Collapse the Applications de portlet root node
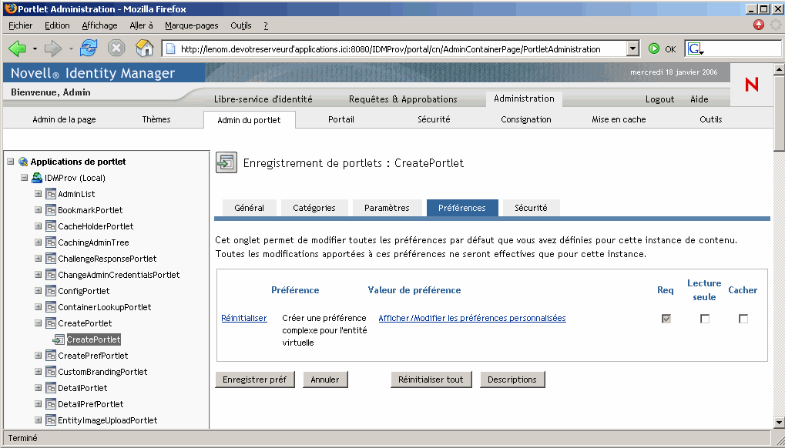This screenshot has width=785, height=448. (x=11, y=162)
